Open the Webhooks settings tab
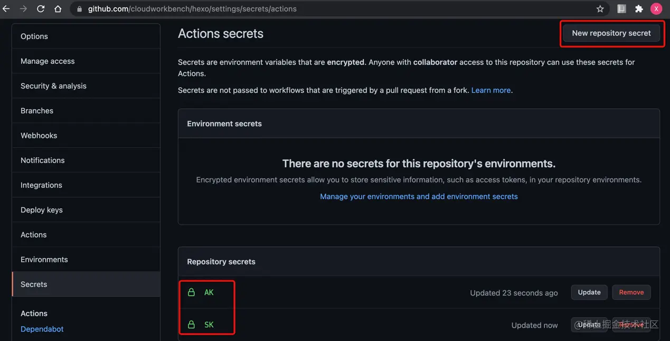The image size is (670, 341). click(39, 135)
